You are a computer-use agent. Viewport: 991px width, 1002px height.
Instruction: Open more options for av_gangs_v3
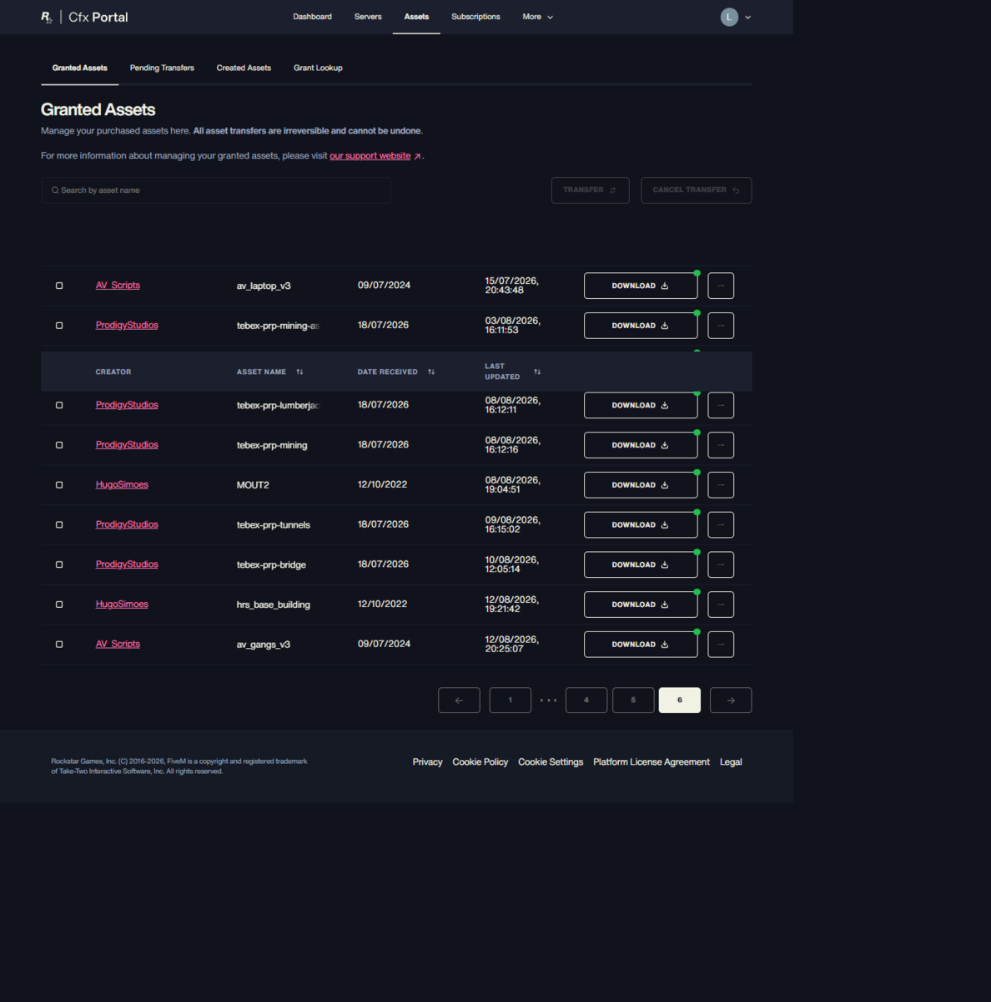click(x=721, y=645)
